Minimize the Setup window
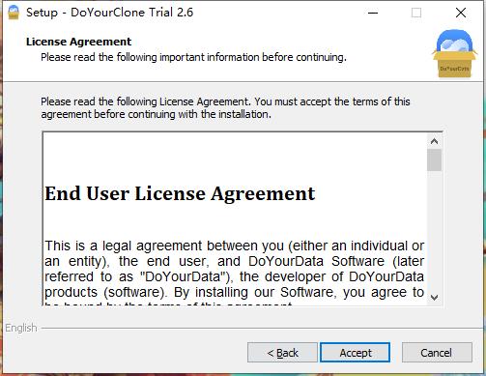The image size is (486, 376). pyautogui.click(x=373, y=13)
